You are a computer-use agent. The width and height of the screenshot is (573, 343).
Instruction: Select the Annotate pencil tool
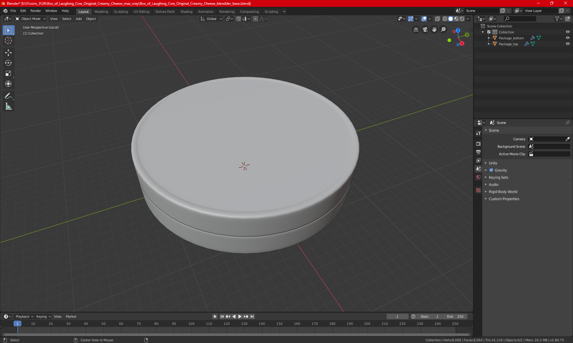[8, 96]
